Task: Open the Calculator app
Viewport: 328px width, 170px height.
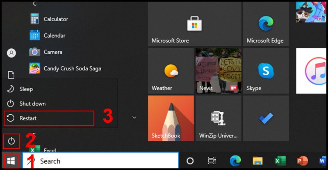Action: 56,19
